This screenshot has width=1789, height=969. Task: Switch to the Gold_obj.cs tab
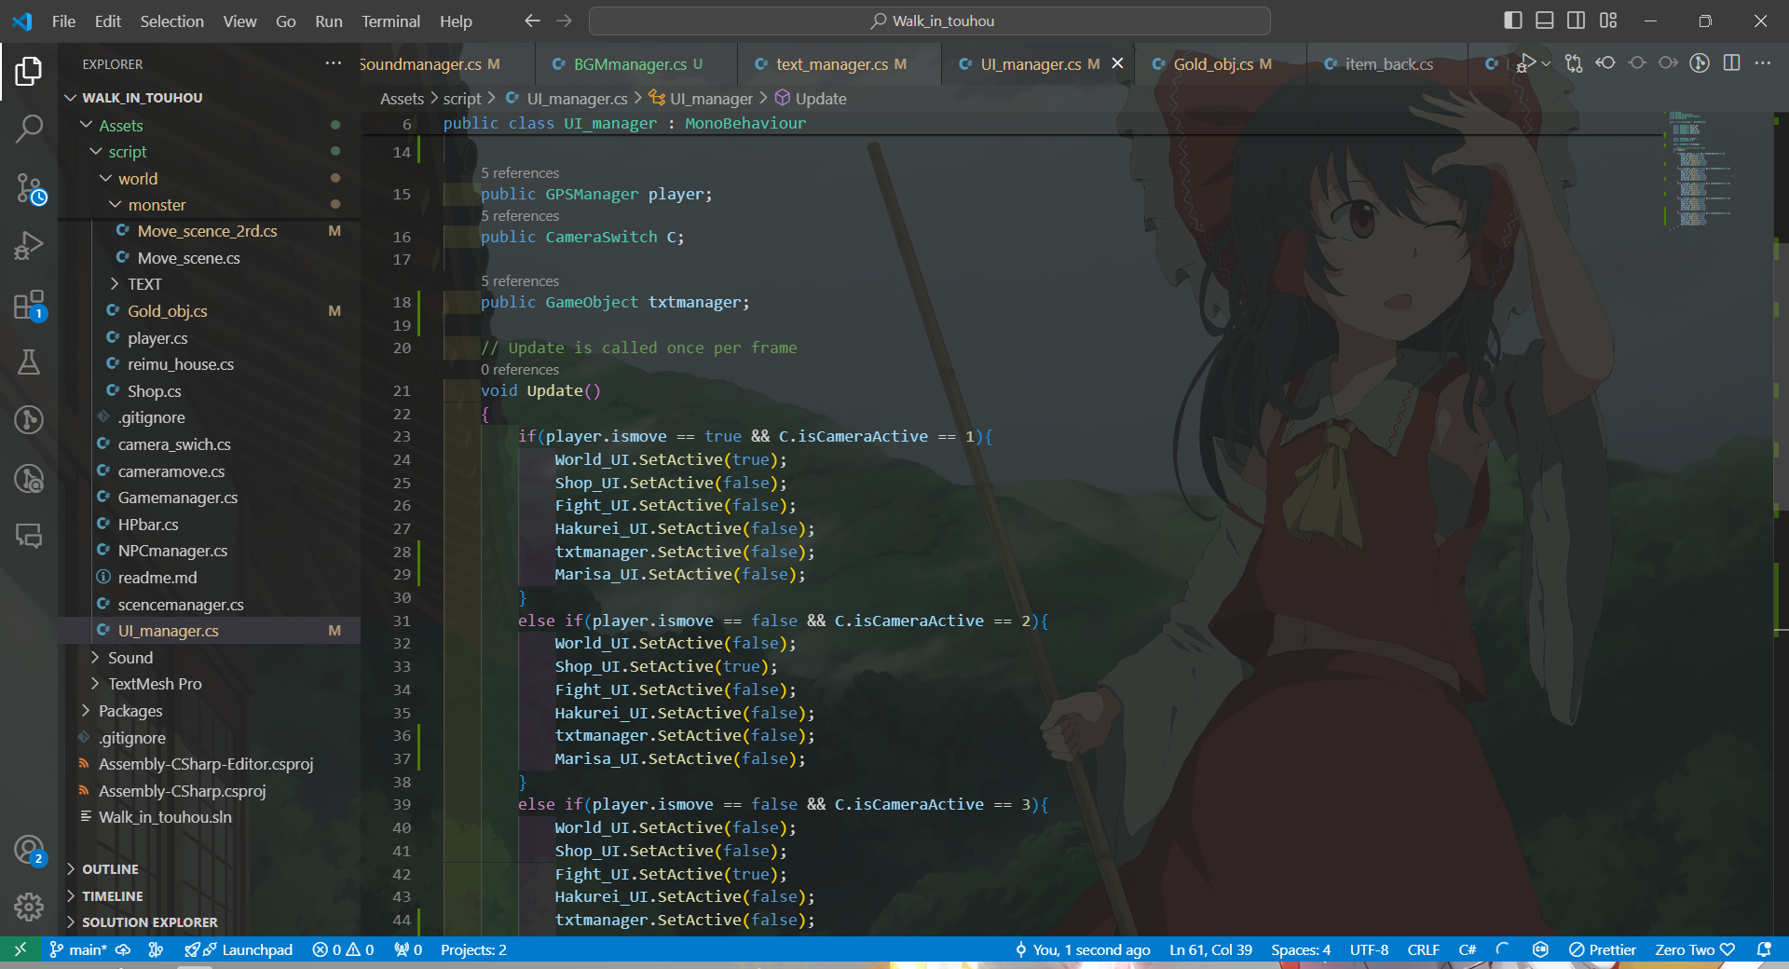[x=1221, y=64]
